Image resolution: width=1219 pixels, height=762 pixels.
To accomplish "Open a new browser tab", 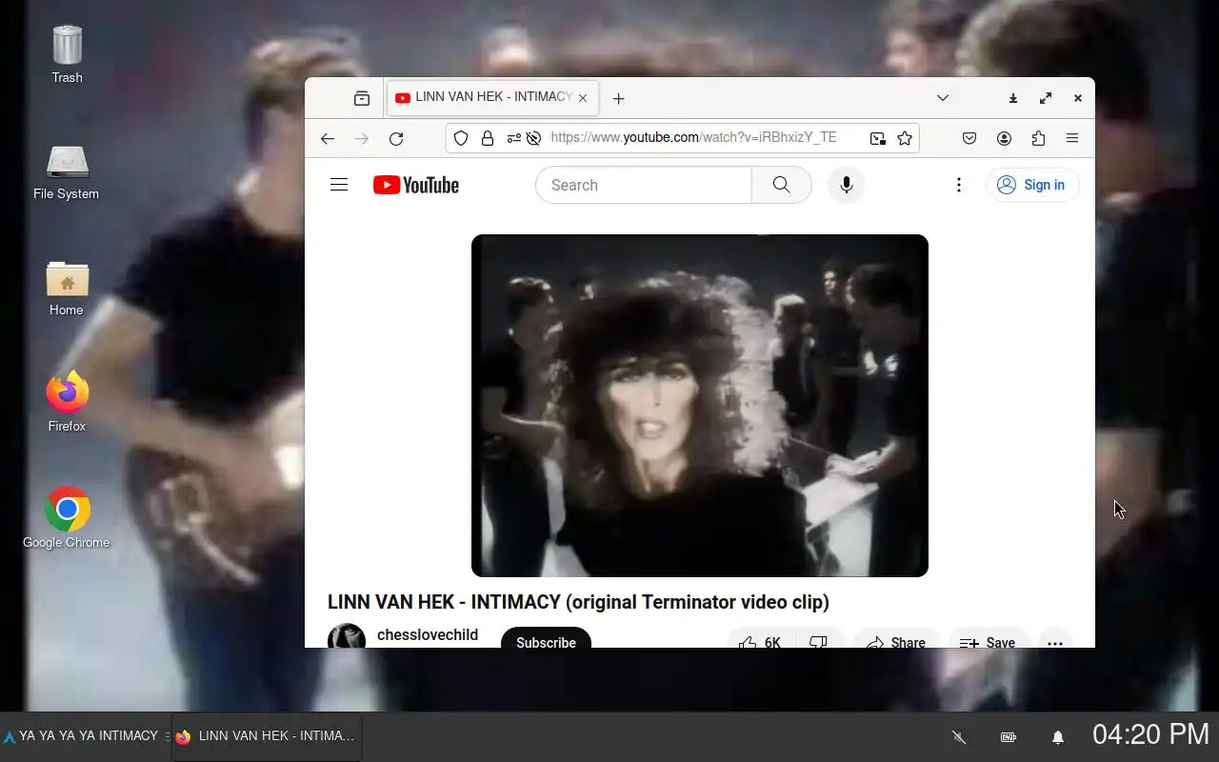I will click(618, 98).
